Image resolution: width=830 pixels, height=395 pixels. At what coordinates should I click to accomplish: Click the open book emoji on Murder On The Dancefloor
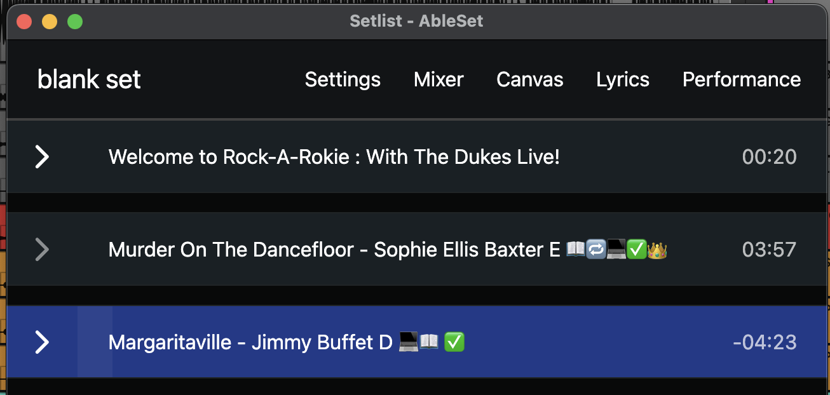575,250
